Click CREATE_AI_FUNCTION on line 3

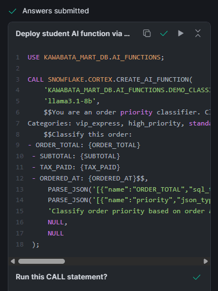[x=152, y=79]
